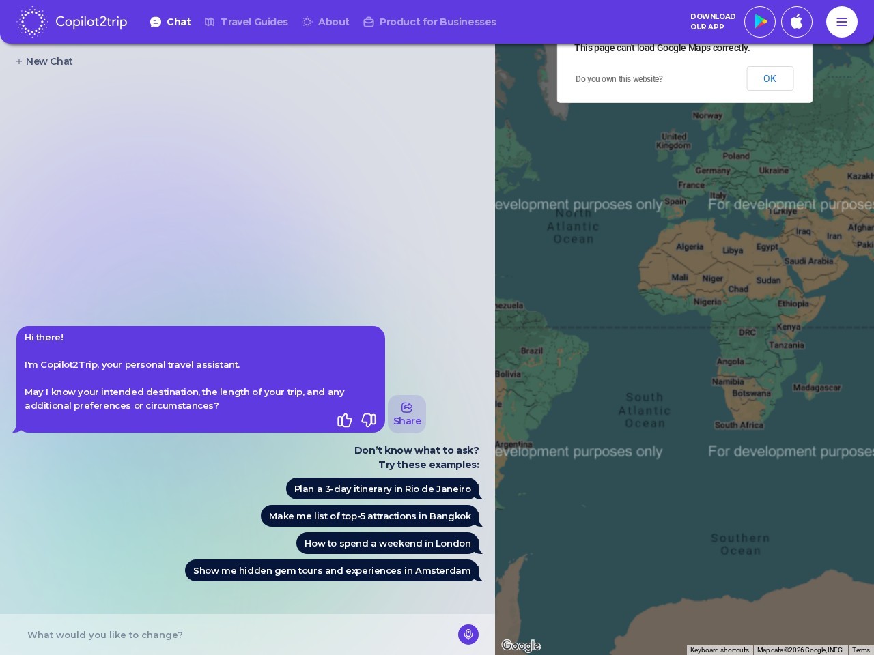The height and width of the screenshot is (655, 874).
Task: Download the app from Google Play
Action: pyautogui.click(x=760, y=22)
